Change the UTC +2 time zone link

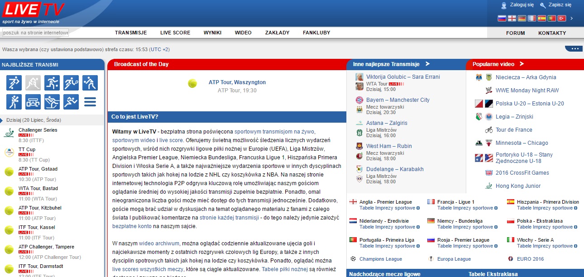pyautogui.click(x=159, y=49)
